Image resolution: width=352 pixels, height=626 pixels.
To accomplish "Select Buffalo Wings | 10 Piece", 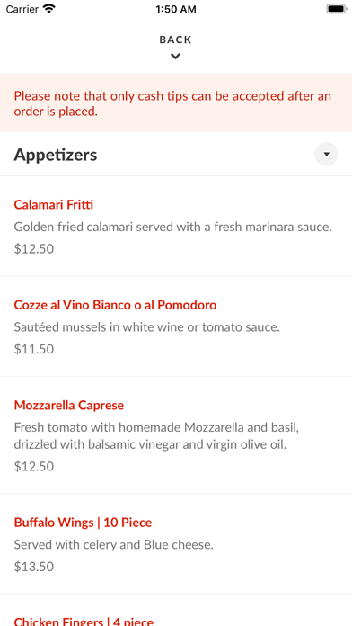I will [x=83, y=523].
